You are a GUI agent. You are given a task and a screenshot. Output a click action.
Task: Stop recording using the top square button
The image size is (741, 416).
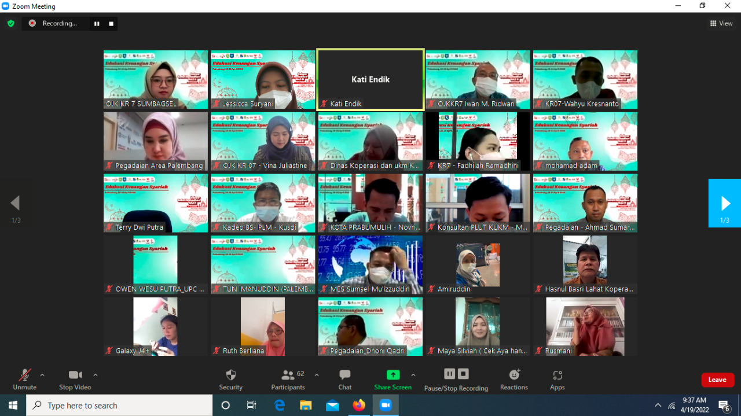click(111, 24)
